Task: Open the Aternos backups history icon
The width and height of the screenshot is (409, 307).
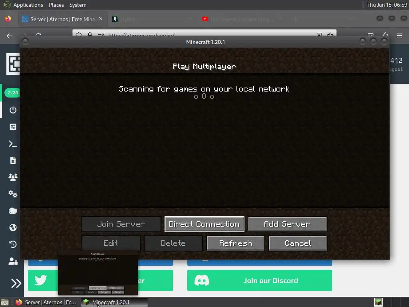Action: (x=13, y=244)
